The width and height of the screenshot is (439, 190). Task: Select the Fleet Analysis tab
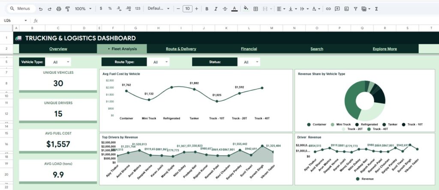coord(122,49)
